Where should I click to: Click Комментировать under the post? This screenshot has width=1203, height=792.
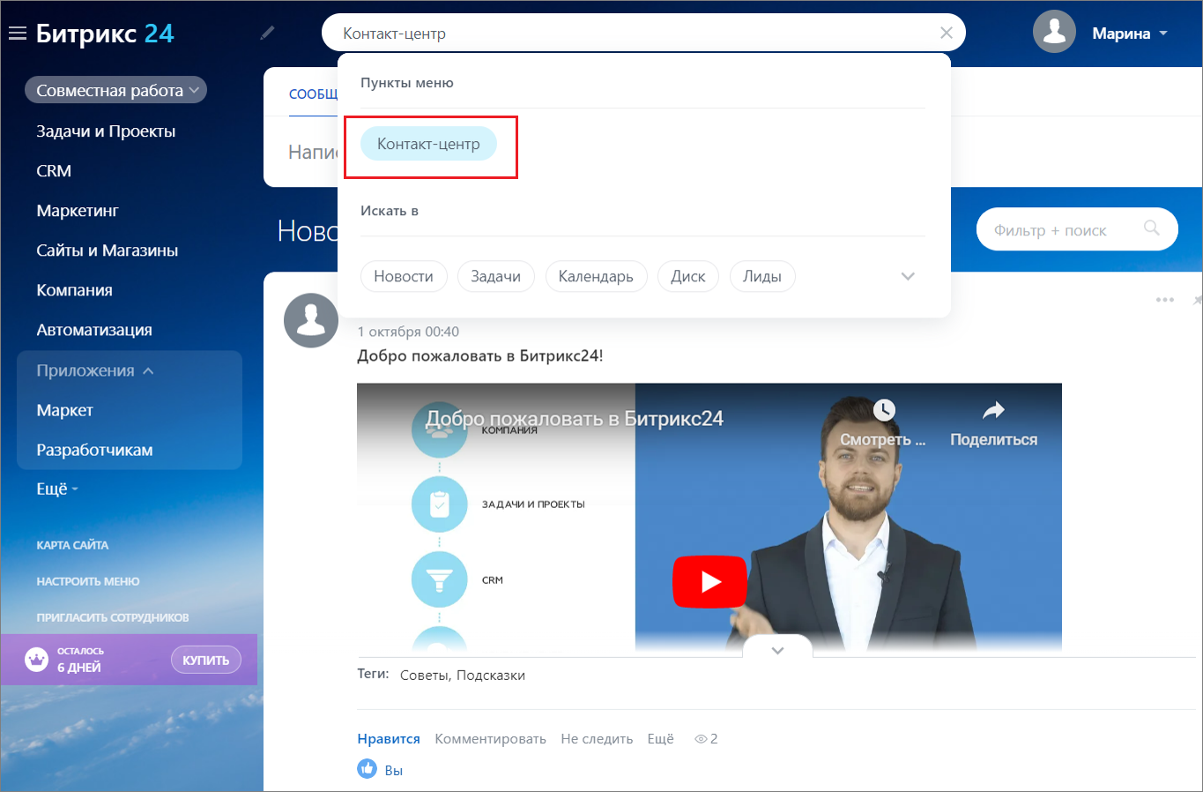(x=490, y=739)
